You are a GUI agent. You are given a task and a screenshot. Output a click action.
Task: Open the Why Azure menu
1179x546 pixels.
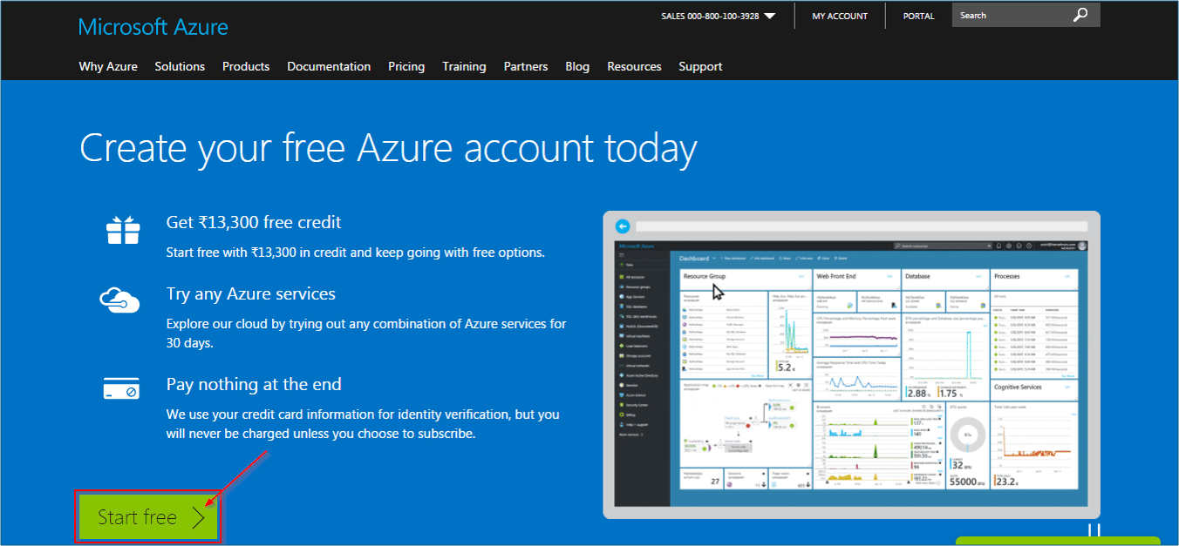point(108,66)
